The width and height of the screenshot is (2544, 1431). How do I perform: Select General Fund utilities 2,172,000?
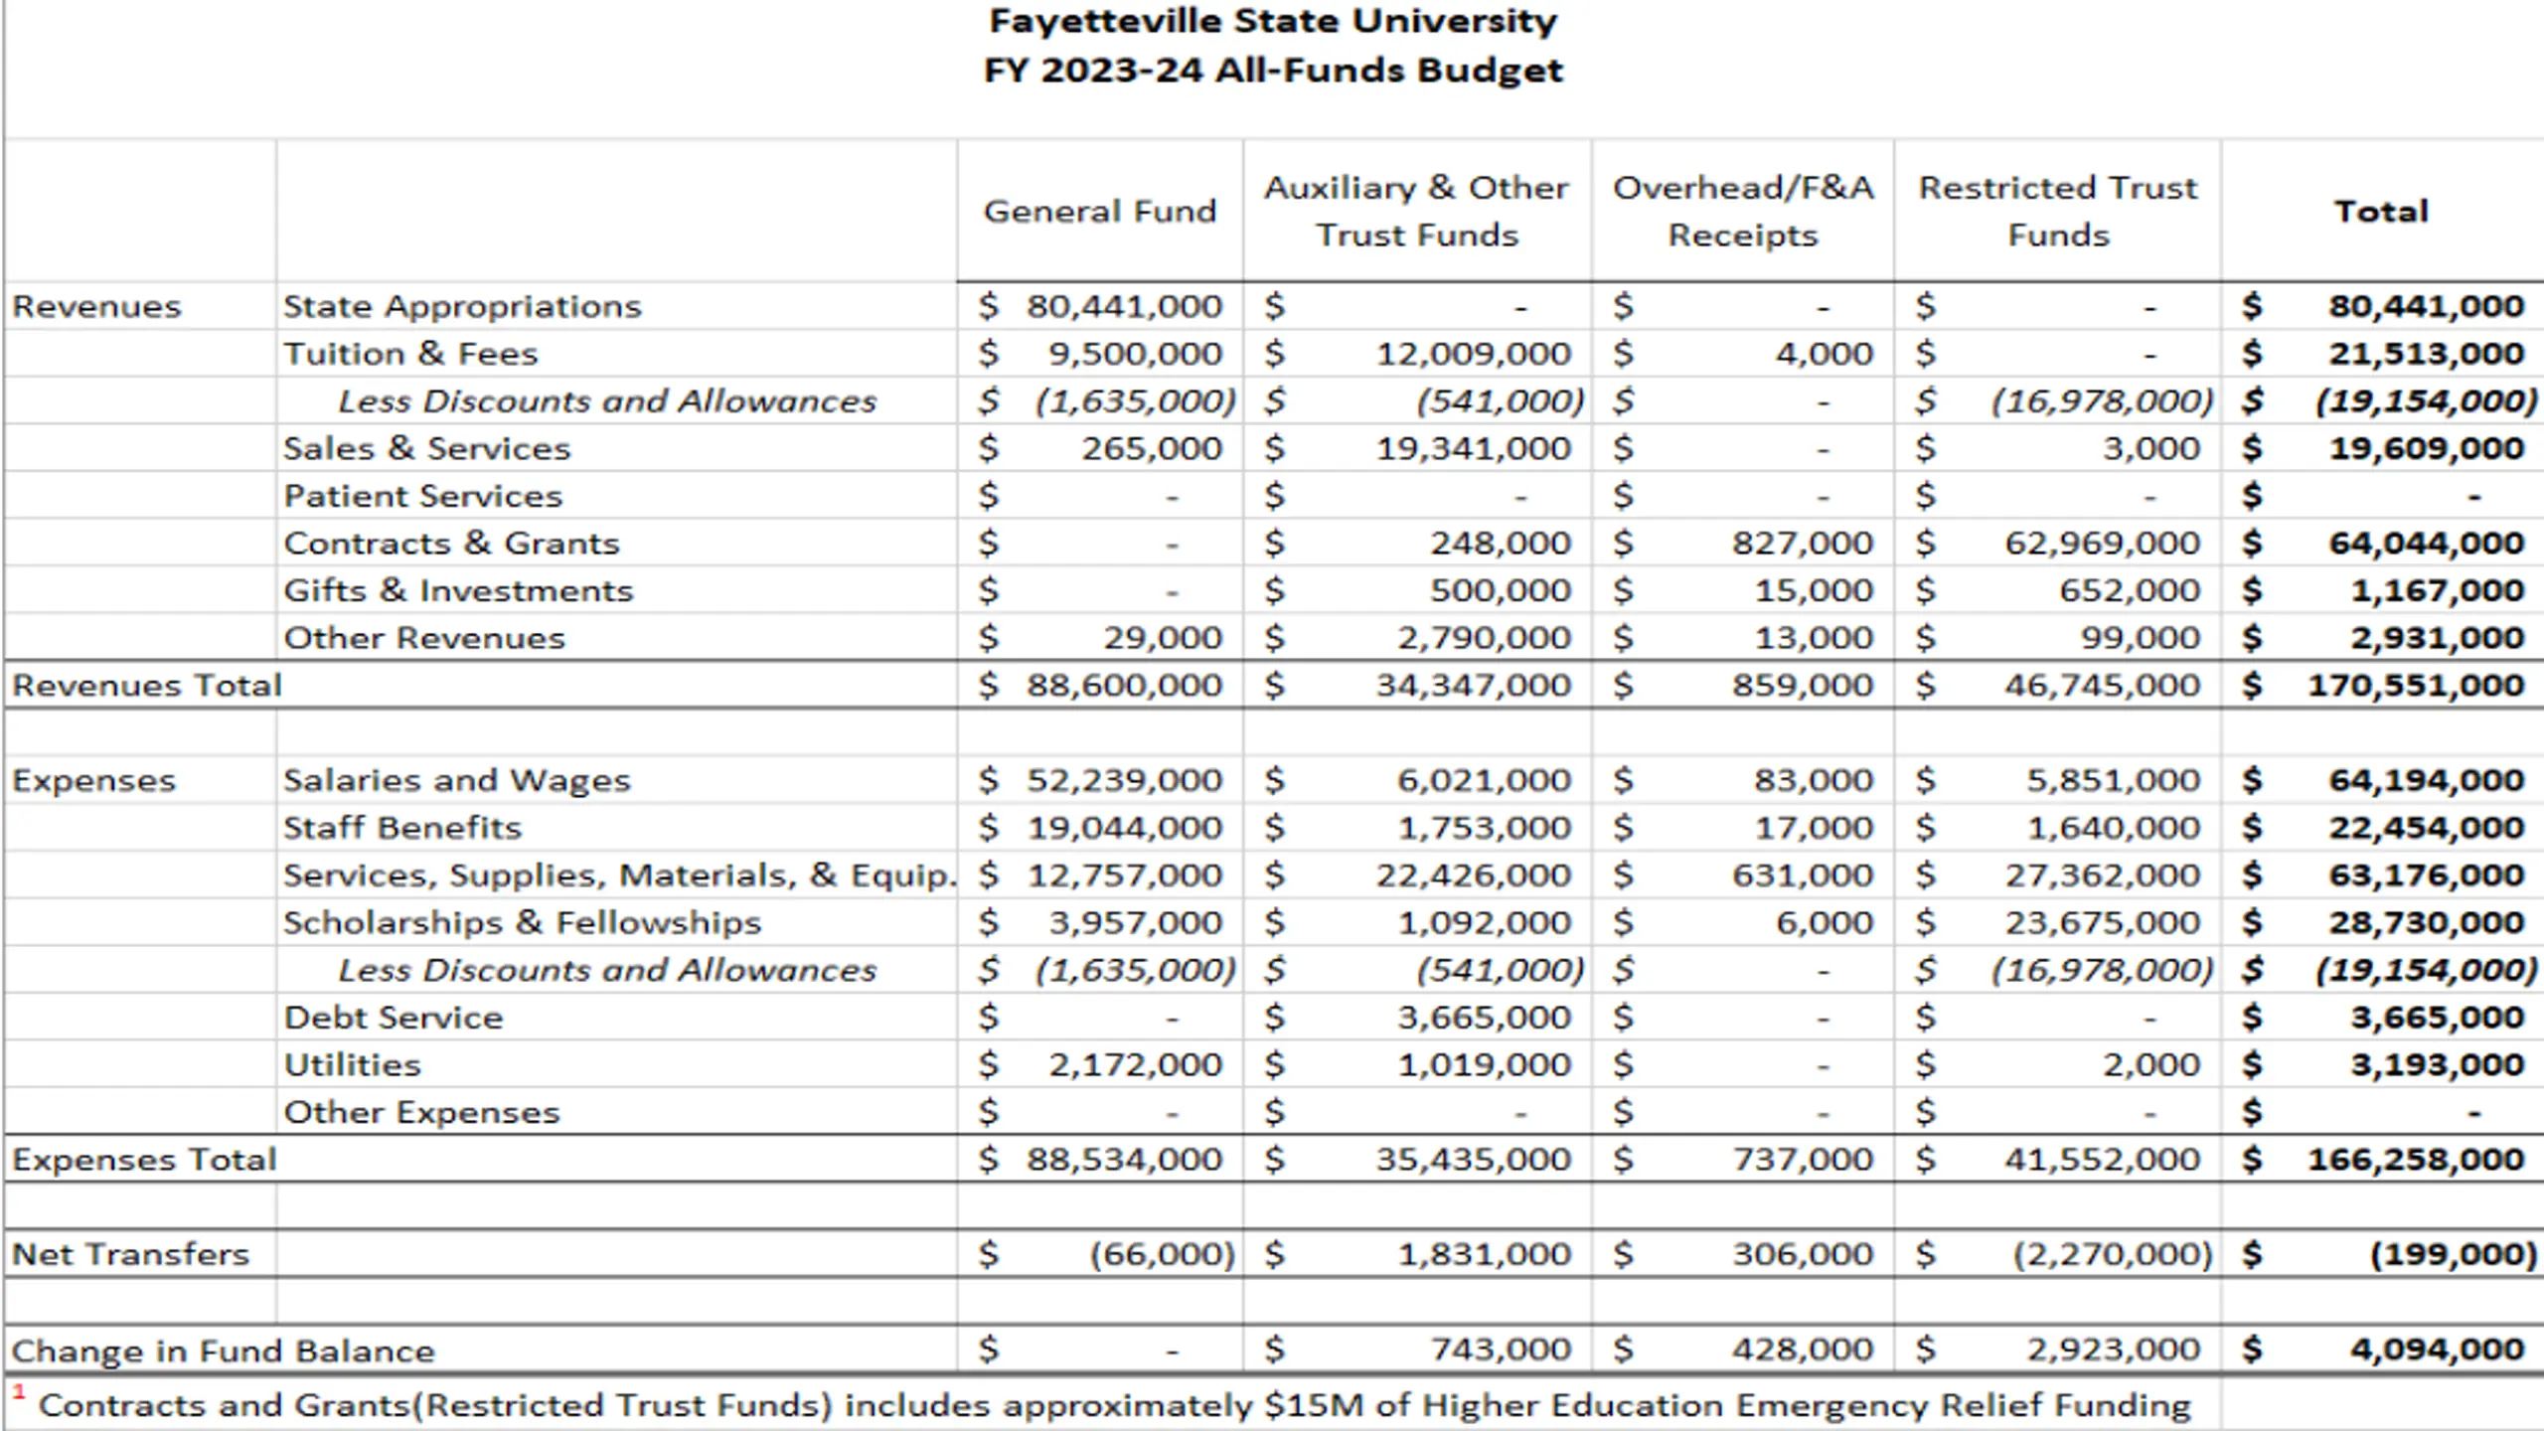[x=1135, y=1065]
